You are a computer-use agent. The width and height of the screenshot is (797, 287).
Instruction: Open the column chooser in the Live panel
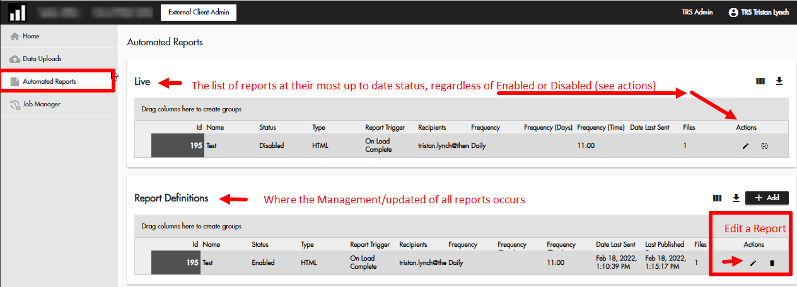(760, 81)
